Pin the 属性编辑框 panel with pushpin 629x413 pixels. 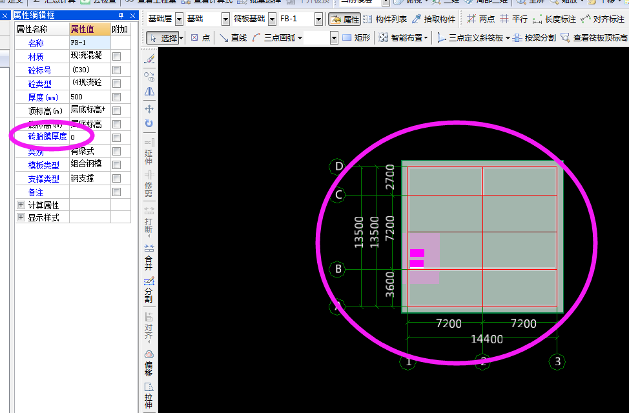pyautogui.click(x=121, y=15)
